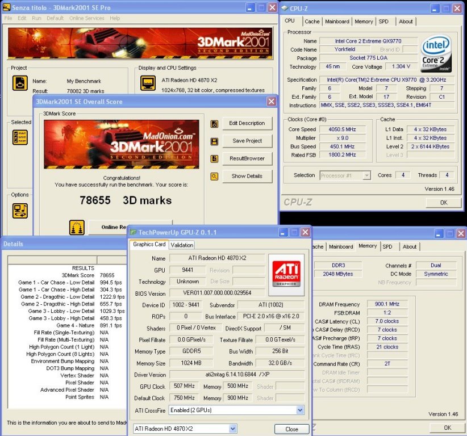
Task: Select the Graphics Card tab in GPU-Z
Action: [149, 244]
